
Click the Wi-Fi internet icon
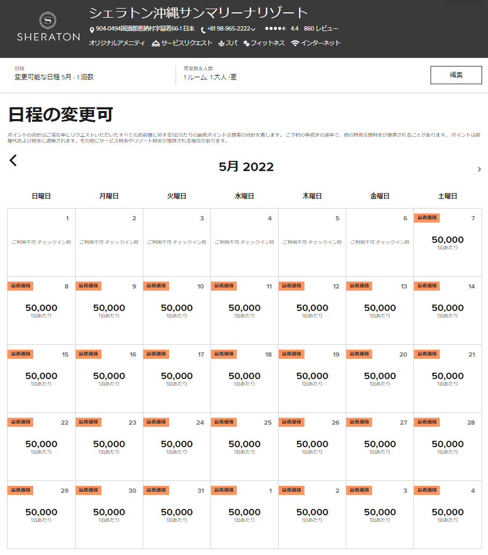pos(295,43)
